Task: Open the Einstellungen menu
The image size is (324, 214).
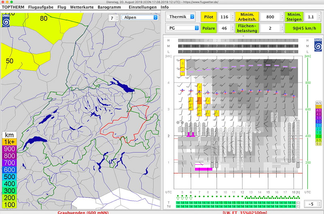Action: 143,7
